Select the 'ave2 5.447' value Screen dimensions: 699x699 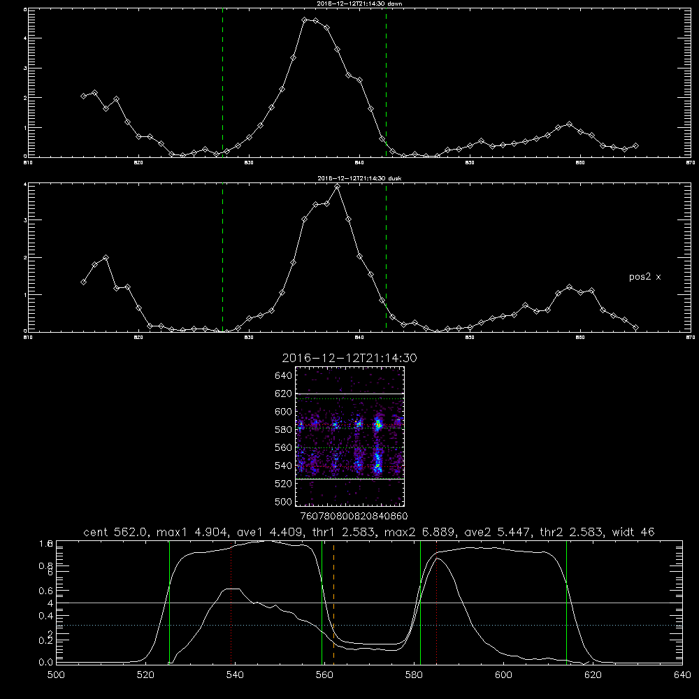click(x=498, y=532)
